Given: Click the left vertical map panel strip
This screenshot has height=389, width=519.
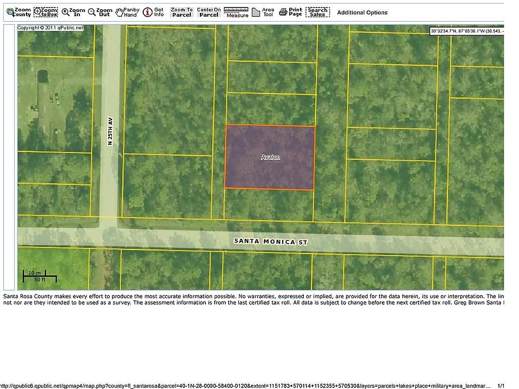Looking at the screenshot, I should (x=9, y=157).
